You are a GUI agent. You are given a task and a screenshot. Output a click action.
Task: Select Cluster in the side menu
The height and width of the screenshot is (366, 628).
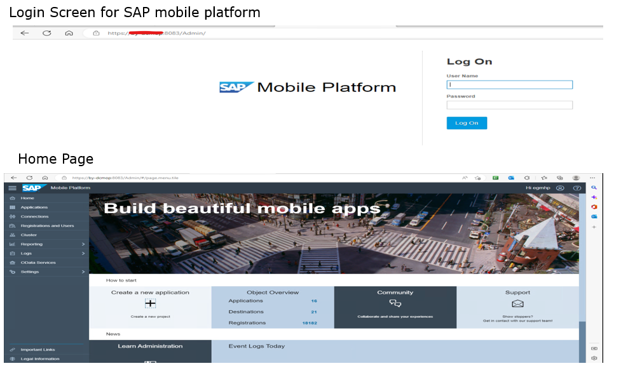[x=29, y=235]
